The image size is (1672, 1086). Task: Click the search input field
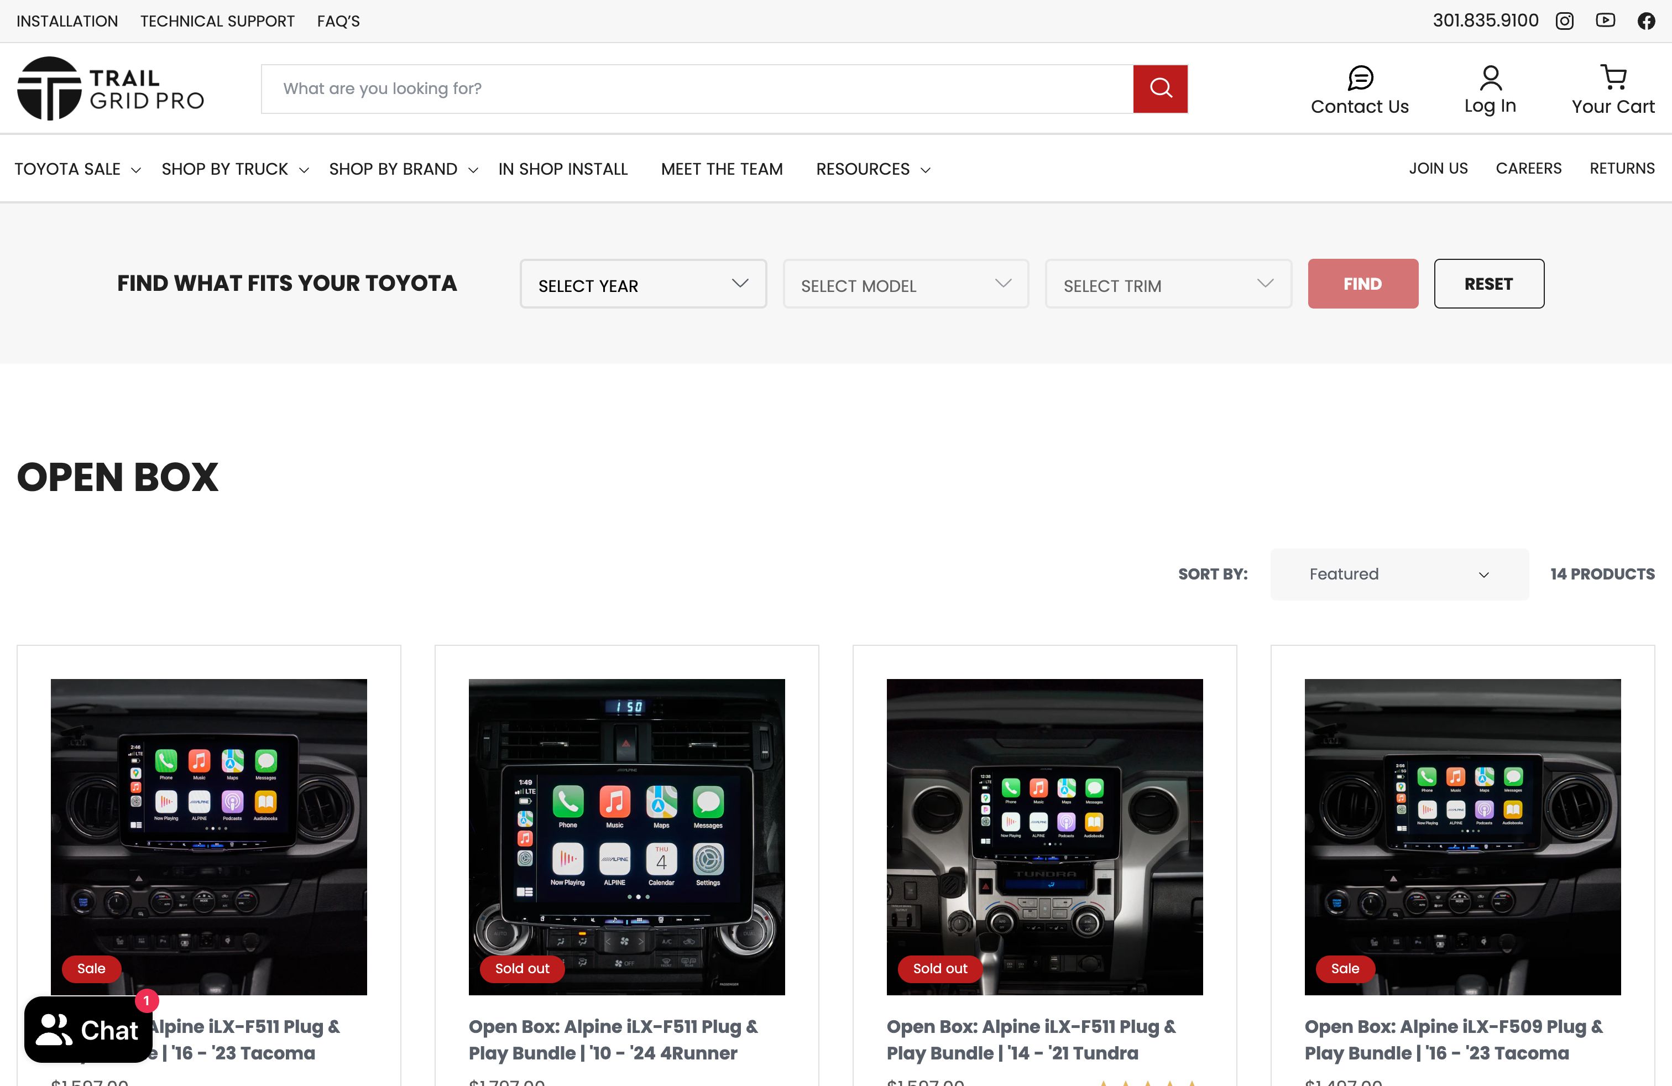coord(696,88)
